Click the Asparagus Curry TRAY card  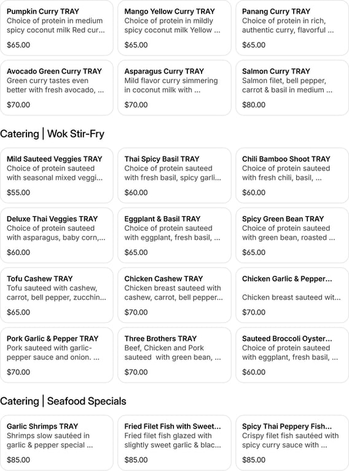[x=174, y=87]
